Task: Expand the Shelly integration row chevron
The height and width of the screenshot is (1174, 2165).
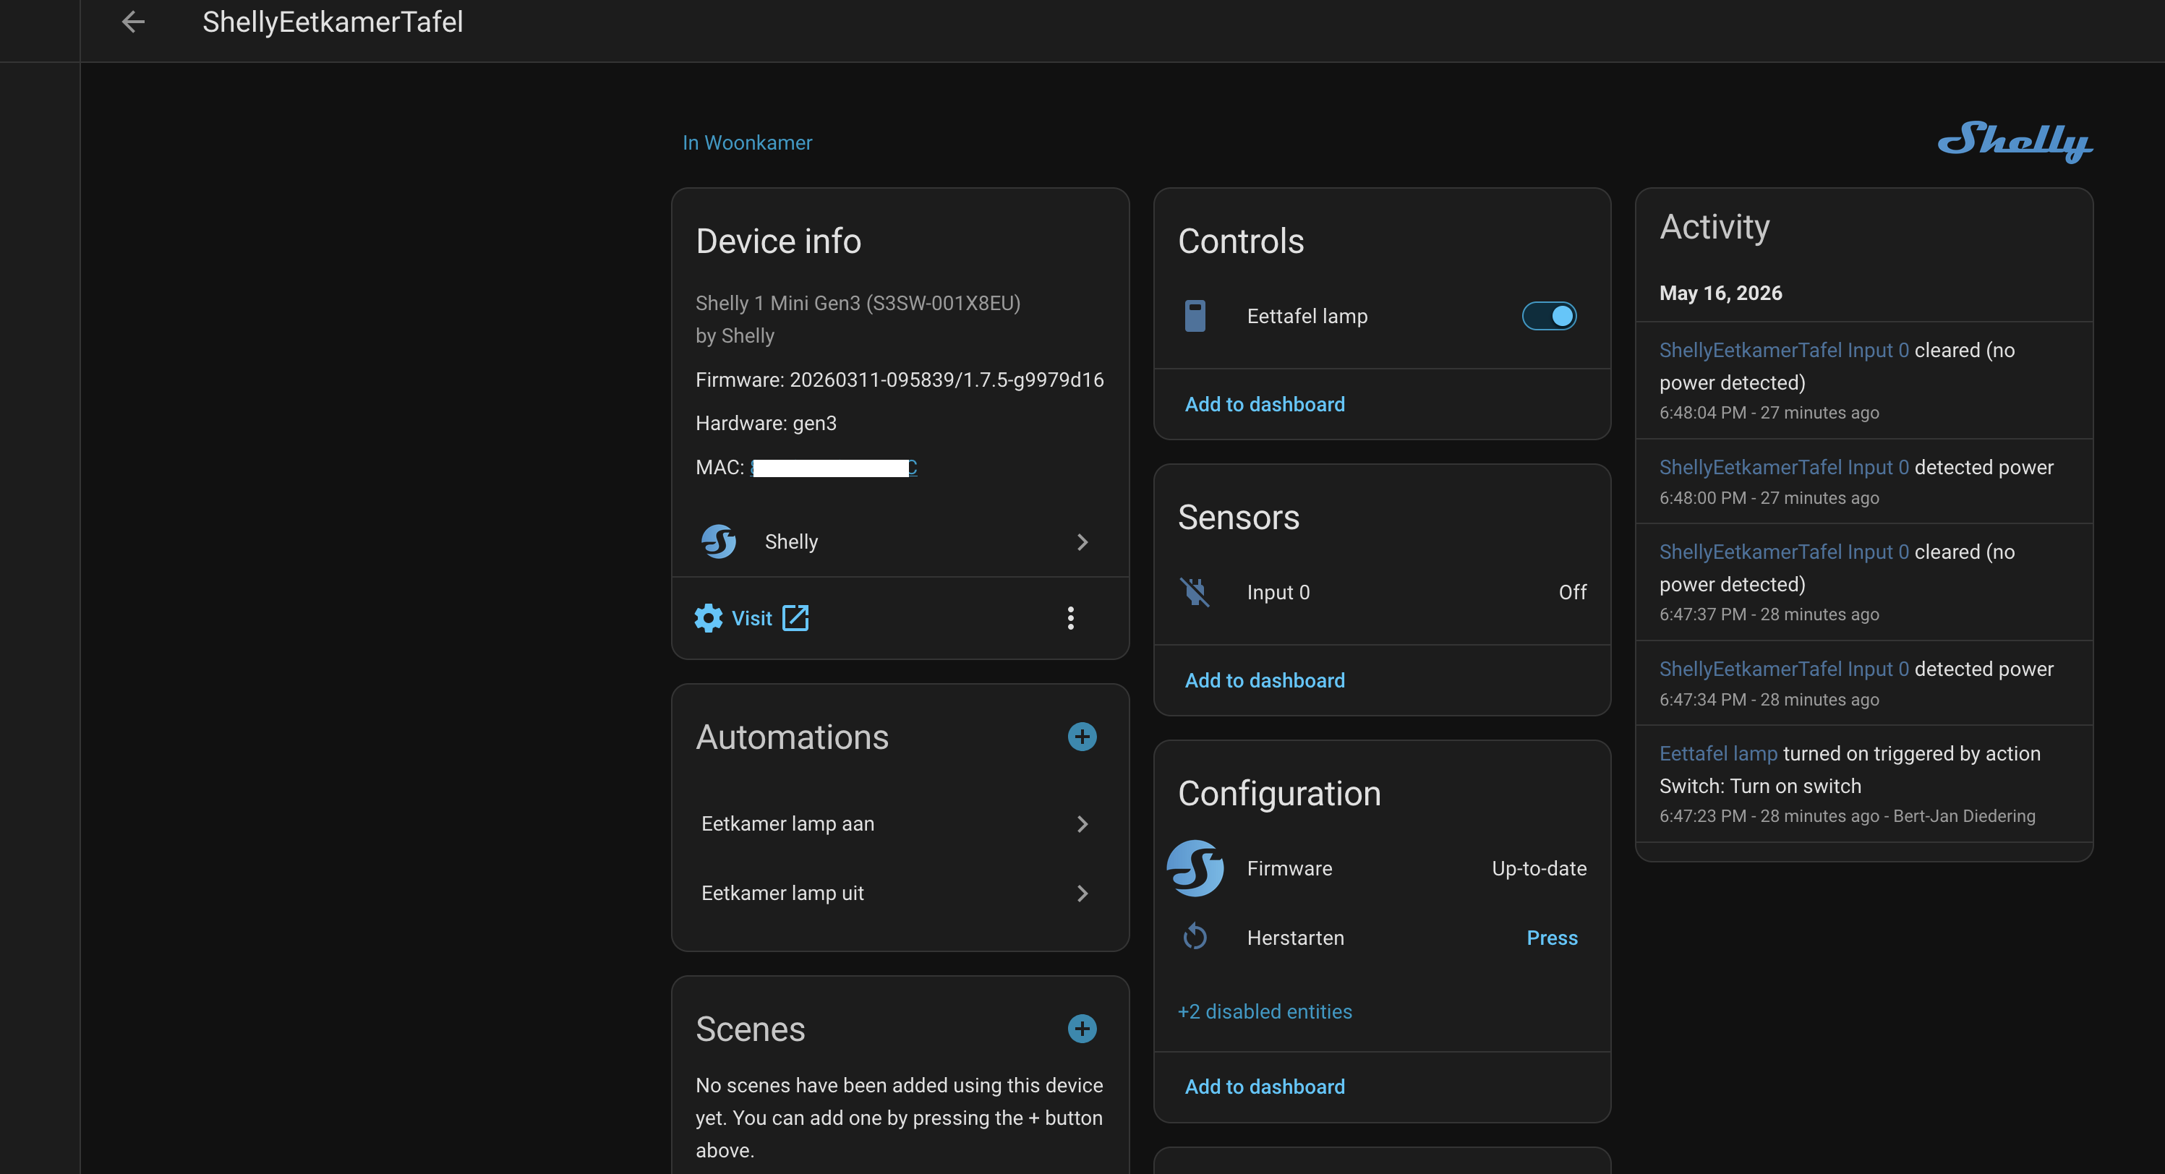Action: 1082,542
